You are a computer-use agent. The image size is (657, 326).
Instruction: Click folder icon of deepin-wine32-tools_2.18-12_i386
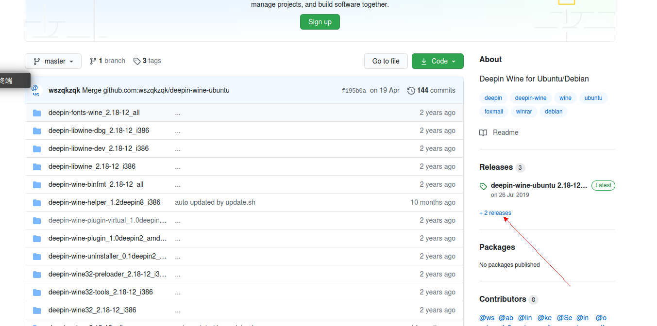pos(37,292)
